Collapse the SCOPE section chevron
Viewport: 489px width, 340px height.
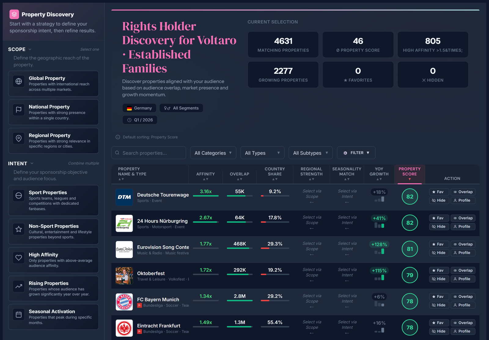[30, 49]
